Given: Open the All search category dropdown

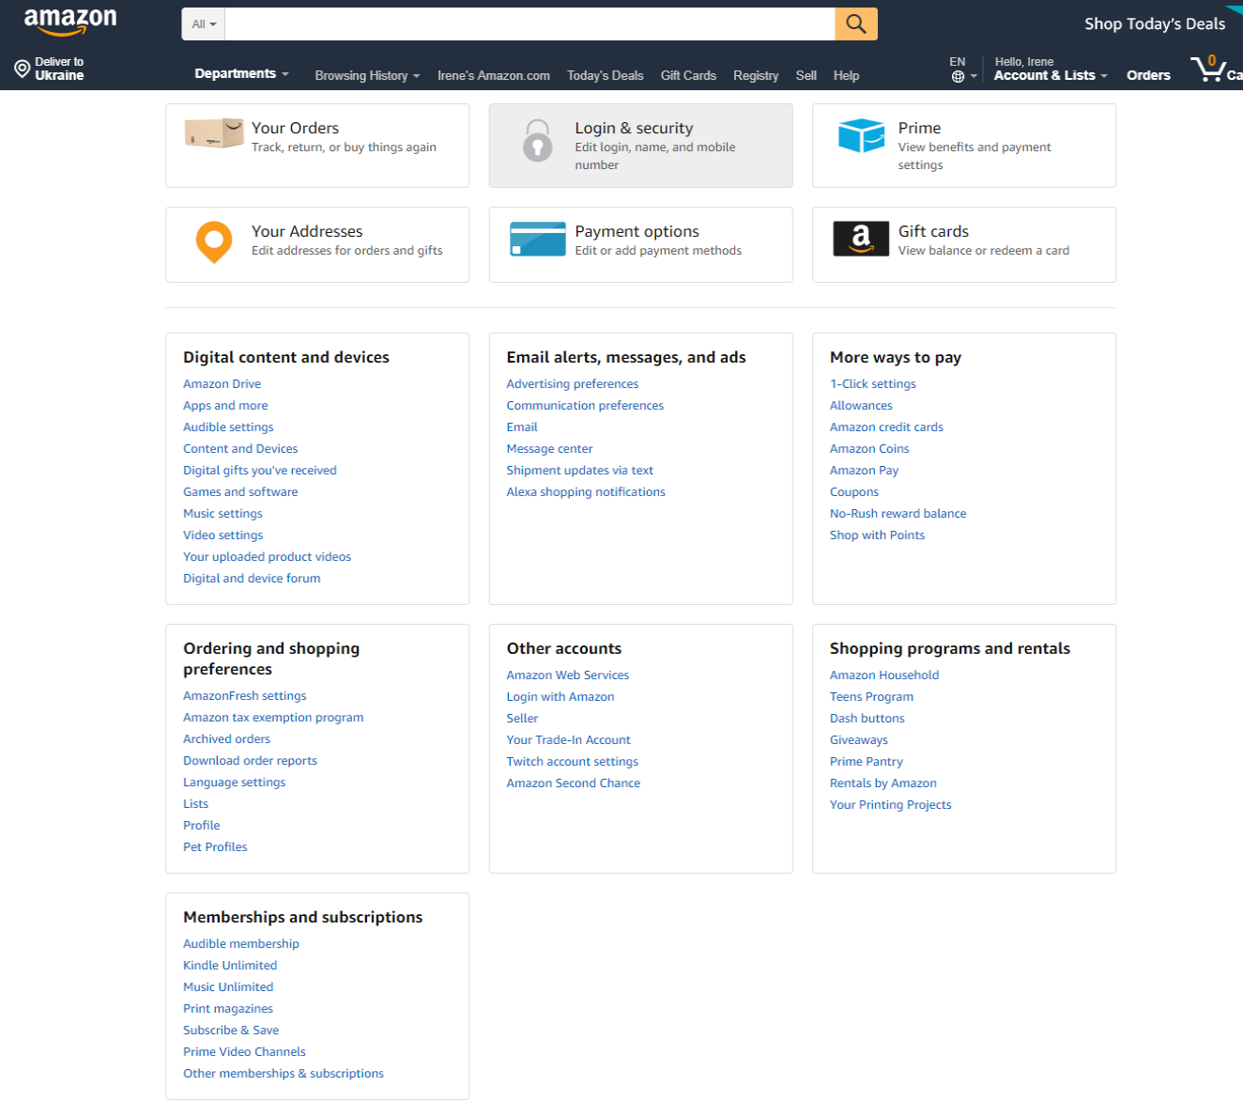Looking at the screenshot, I should coord(202,23).
